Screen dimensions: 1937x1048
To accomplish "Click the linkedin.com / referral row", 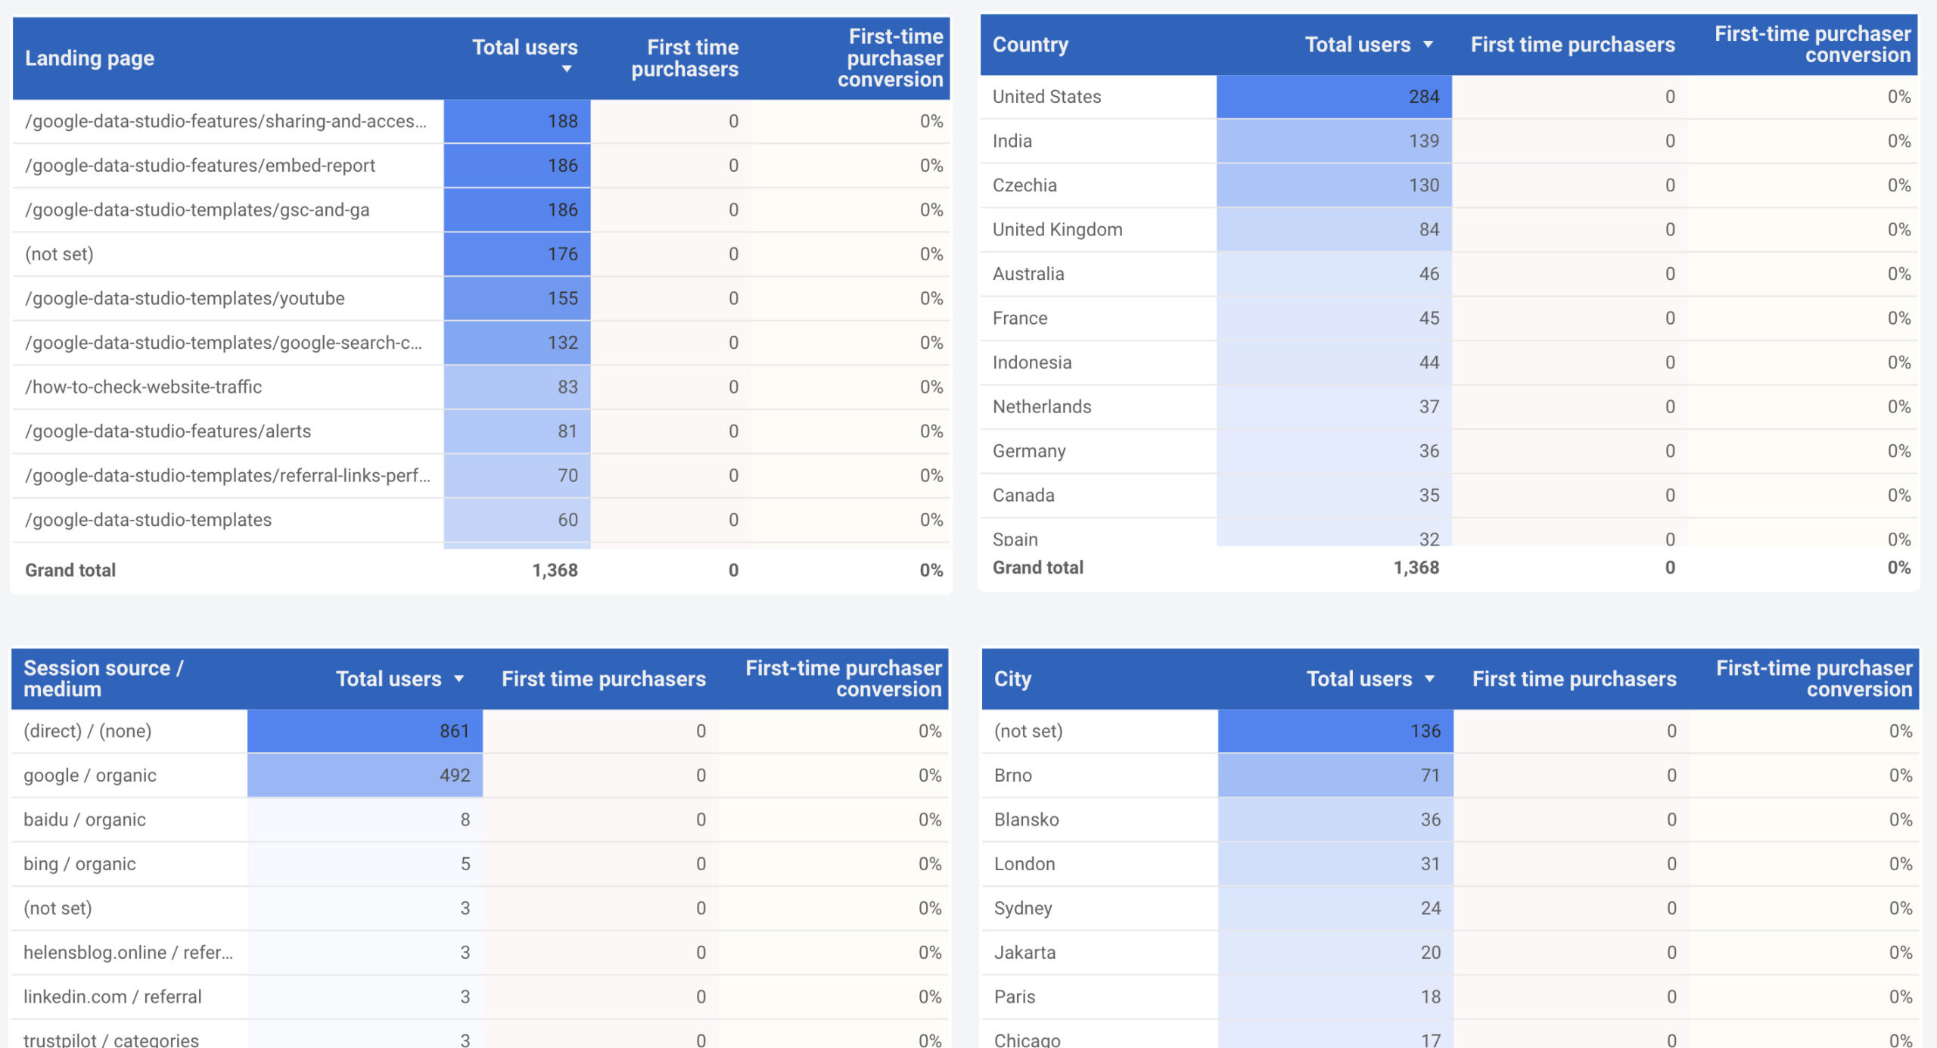I will (x=112, y=997).
